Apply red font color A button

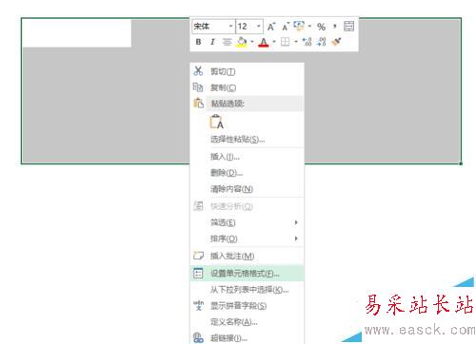point(264,42)
